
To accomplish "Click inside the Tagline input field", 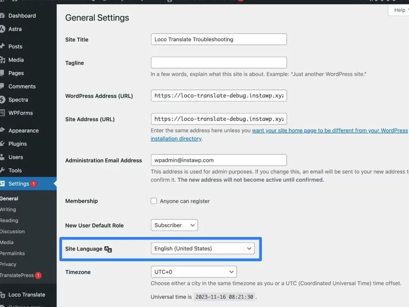I will coord(218,62).
